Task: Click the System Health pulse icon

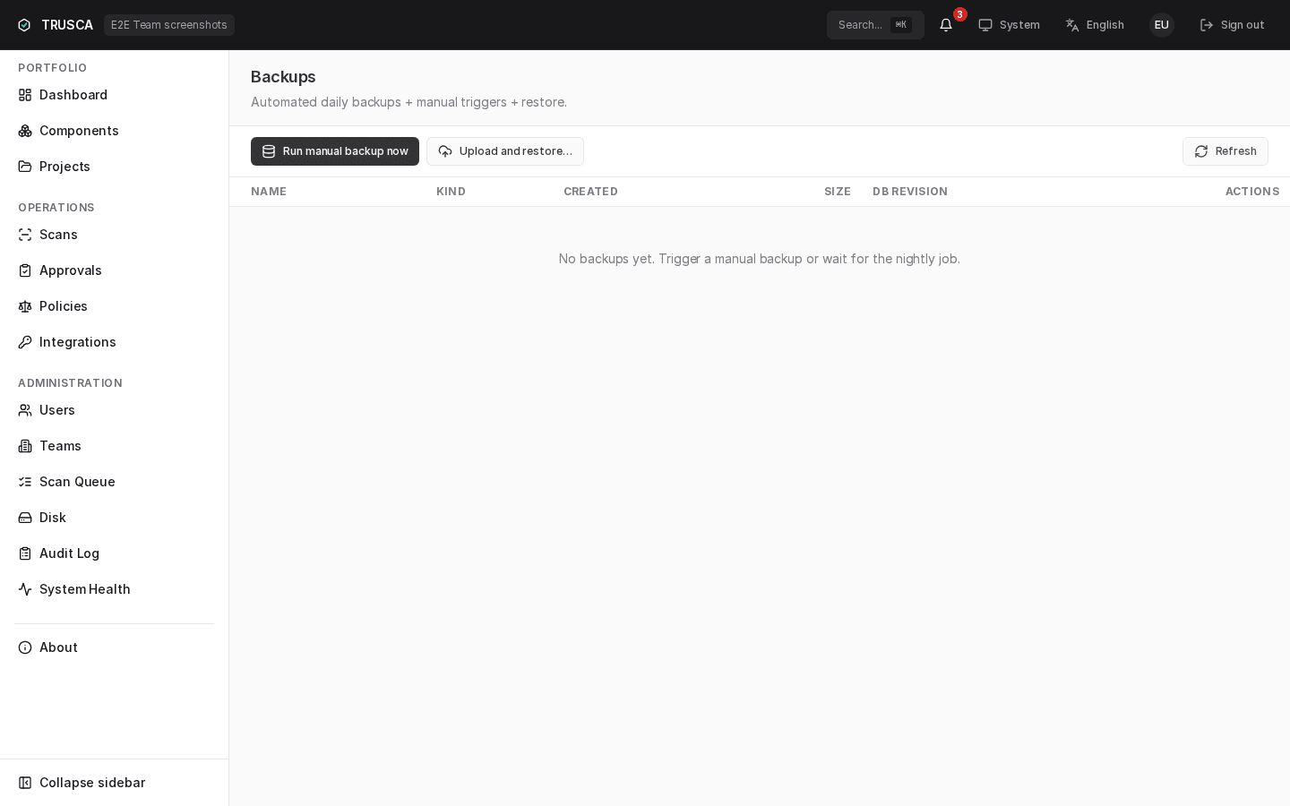Action: 25,589
